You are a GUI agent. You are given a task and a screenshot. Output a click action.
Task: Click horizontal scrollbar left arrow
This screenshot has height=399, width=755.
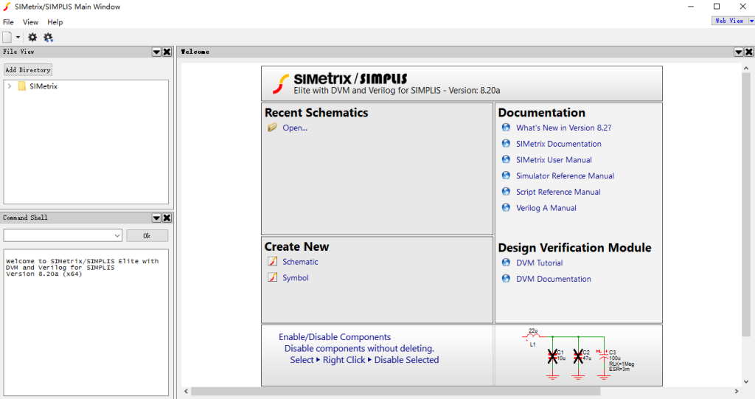(x=186, y=392)
